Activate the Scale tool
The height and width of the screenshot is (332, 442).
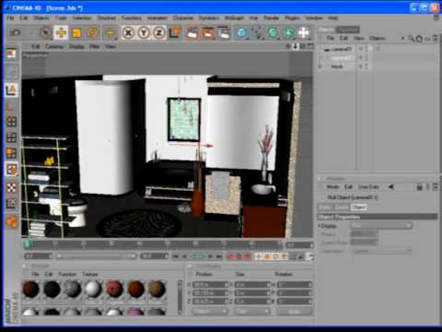point(76,32)
